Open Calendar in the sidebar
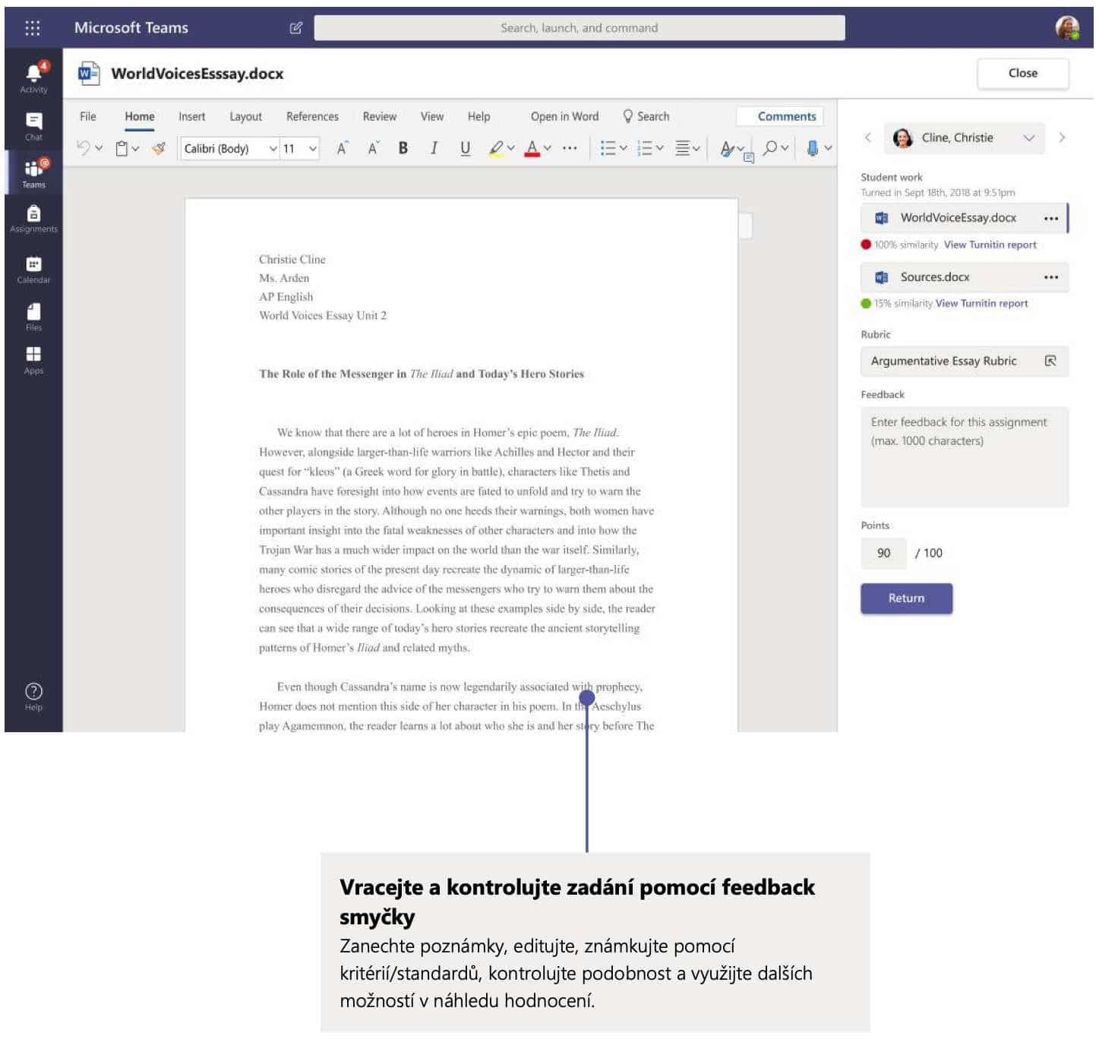The image size is (1099, 1039). pos(33,270)
